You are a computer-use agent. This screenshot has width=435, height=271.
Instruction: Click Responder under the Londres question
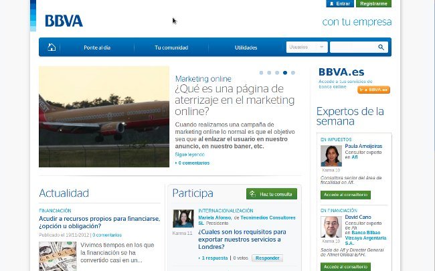267,258
